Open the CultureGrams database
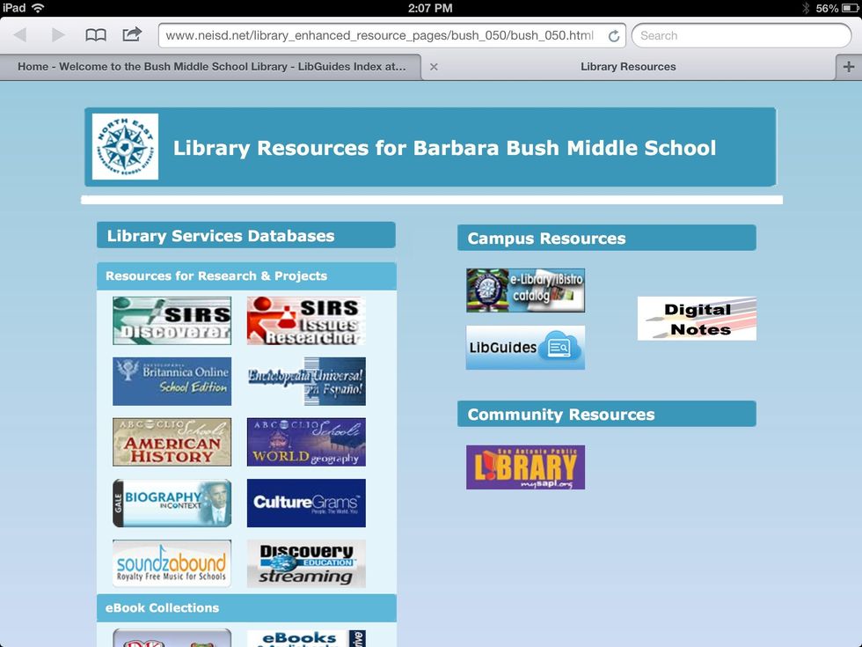The image size is (862, 647). coord(306,503)
